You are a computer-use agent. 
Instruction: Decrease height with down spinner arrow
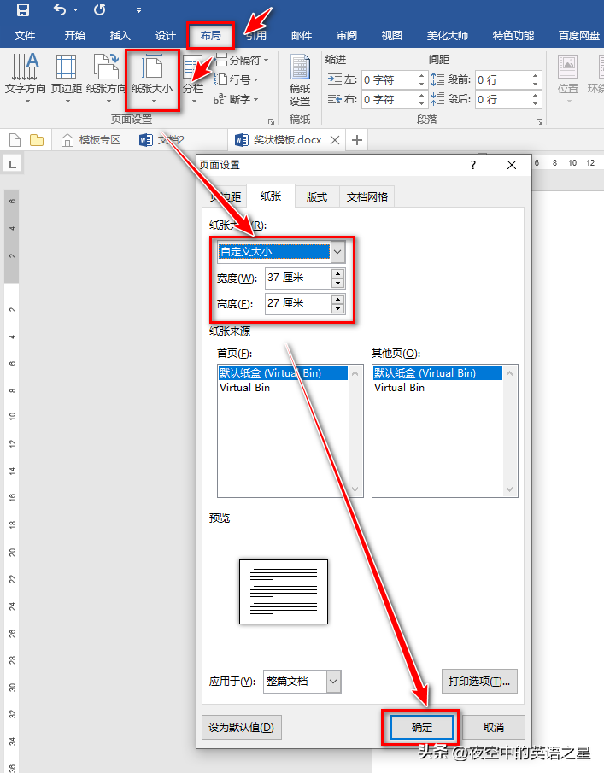[337, 308]
